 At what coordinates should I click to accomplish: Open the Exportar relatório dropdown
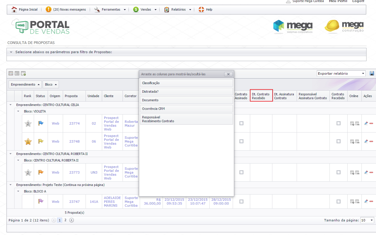(x=341, y=74)
